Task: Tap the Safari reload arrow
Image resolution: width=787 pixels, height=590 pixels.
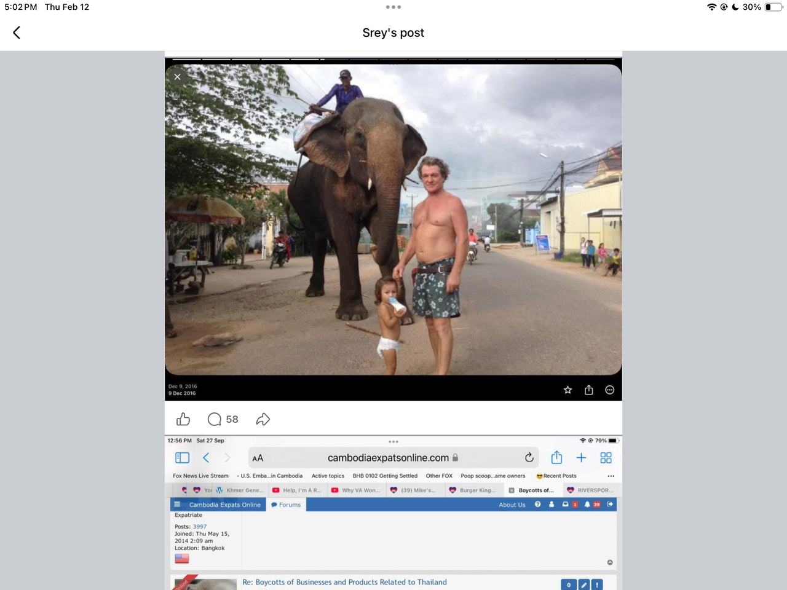Action: tap(529, 458)
